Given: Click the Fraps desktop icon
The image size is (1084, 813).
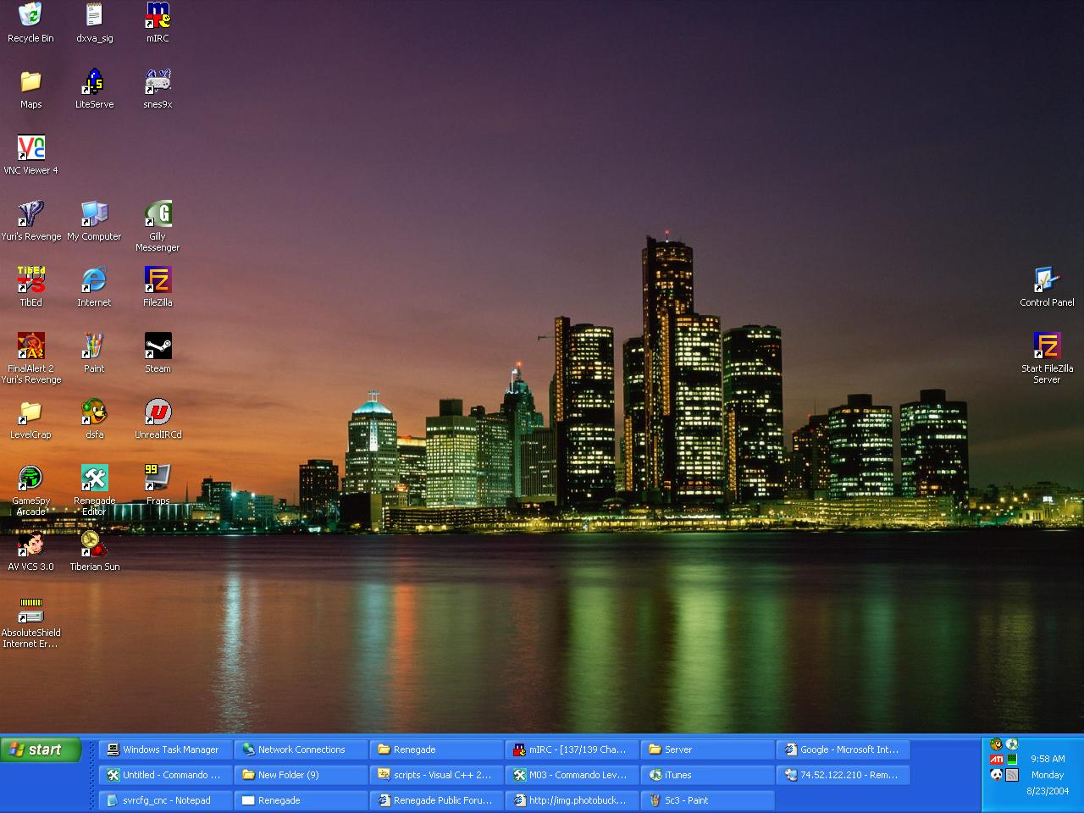Looking at the screenshot, I should tap(158, 478).
